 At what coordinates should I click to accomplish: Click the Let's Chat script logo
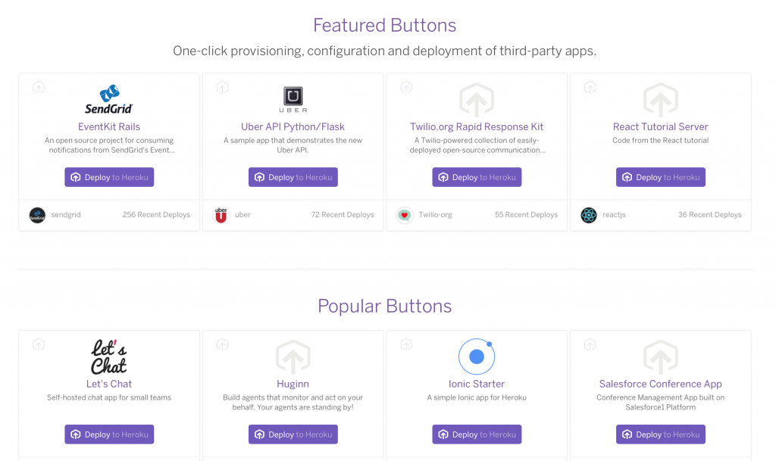(x=109, y=357)
